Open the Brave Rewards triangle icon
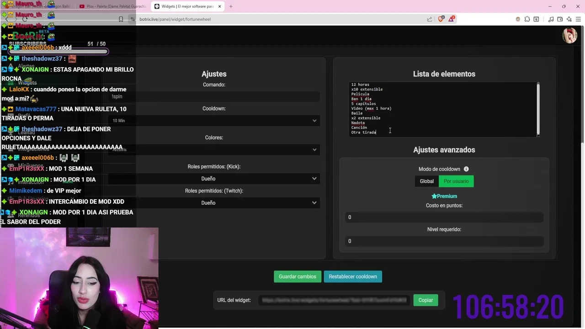The image size is (585, 329). coord(452,19)
